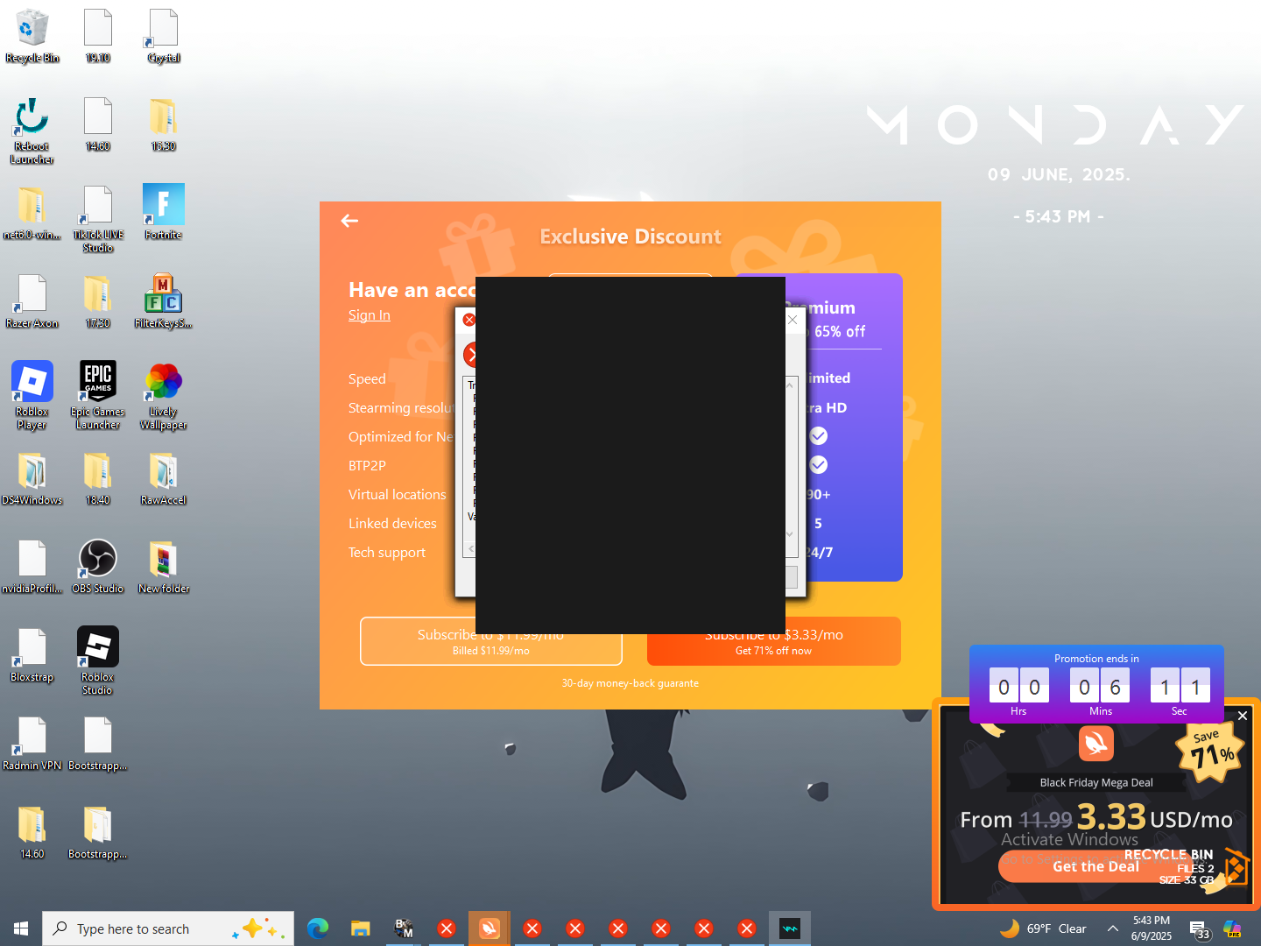1261x946 pixels.
Task: Show hidden system tray icons
Action: coord(1112,928)
